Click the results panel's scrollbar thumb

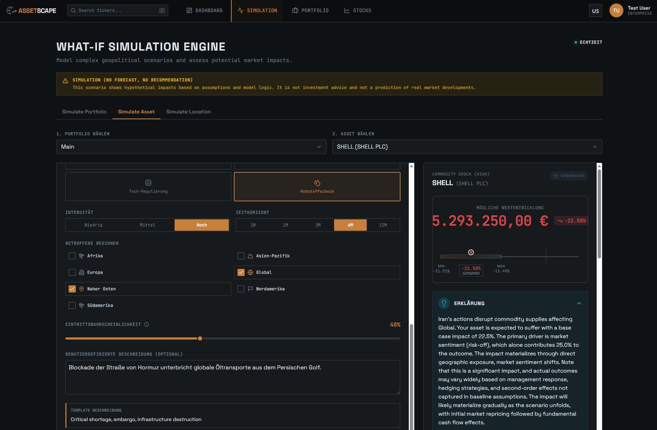(x=599, y=214)
